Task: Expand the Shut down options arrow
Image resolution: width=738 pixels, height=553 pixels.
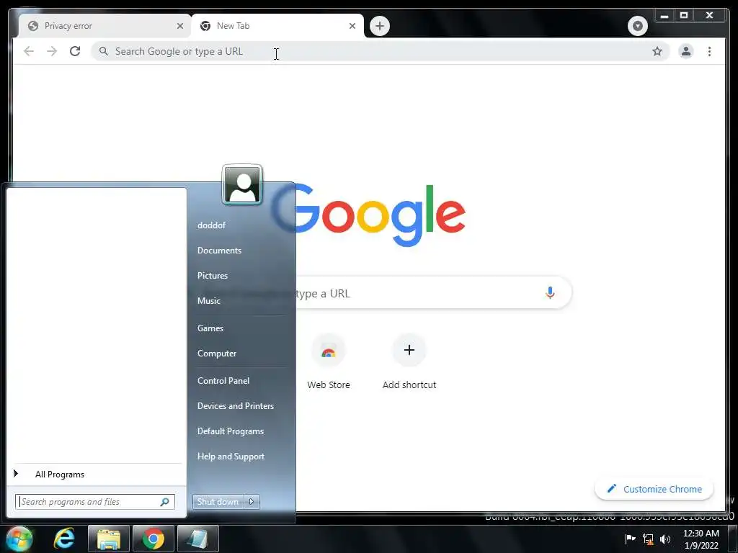Action: coord(252,502)
